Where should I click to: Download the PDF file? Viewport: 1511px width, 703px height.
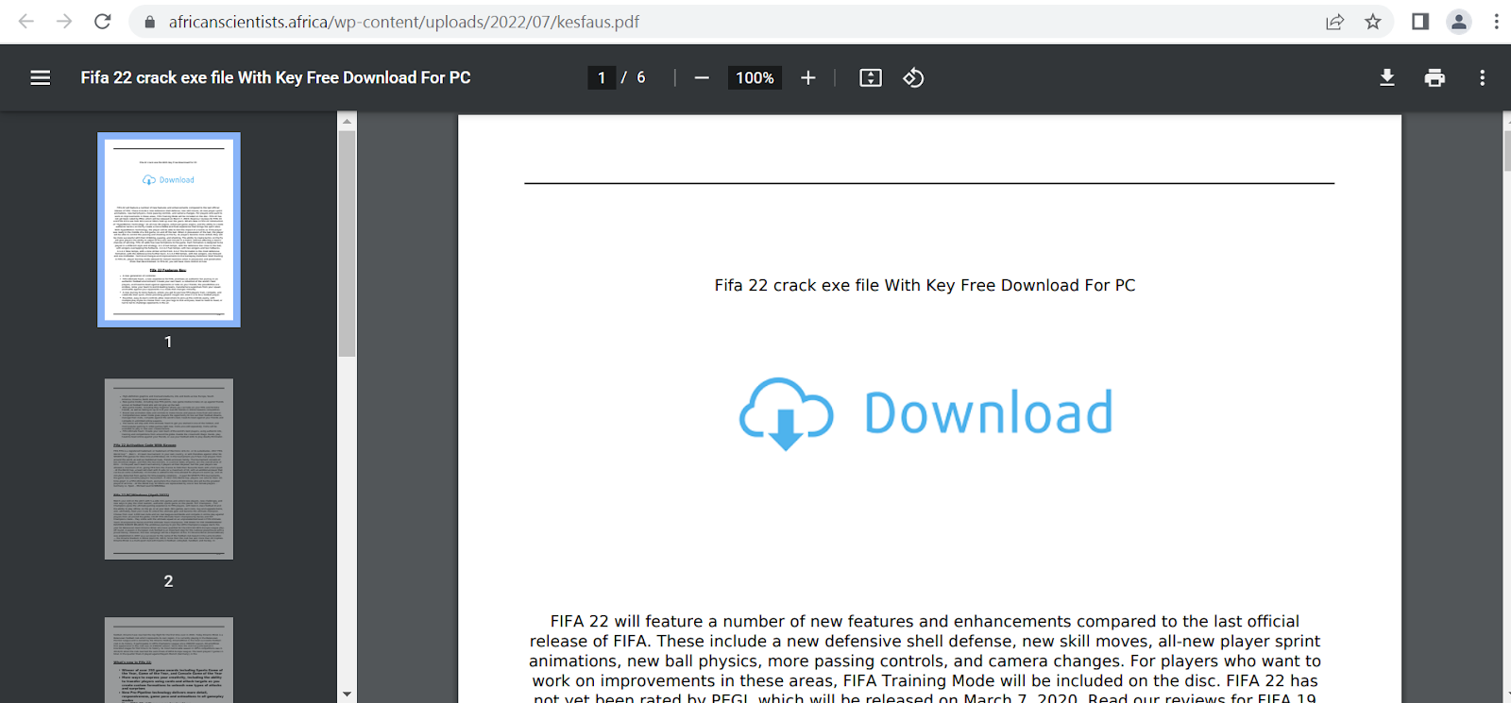[x=1387, y=77]
